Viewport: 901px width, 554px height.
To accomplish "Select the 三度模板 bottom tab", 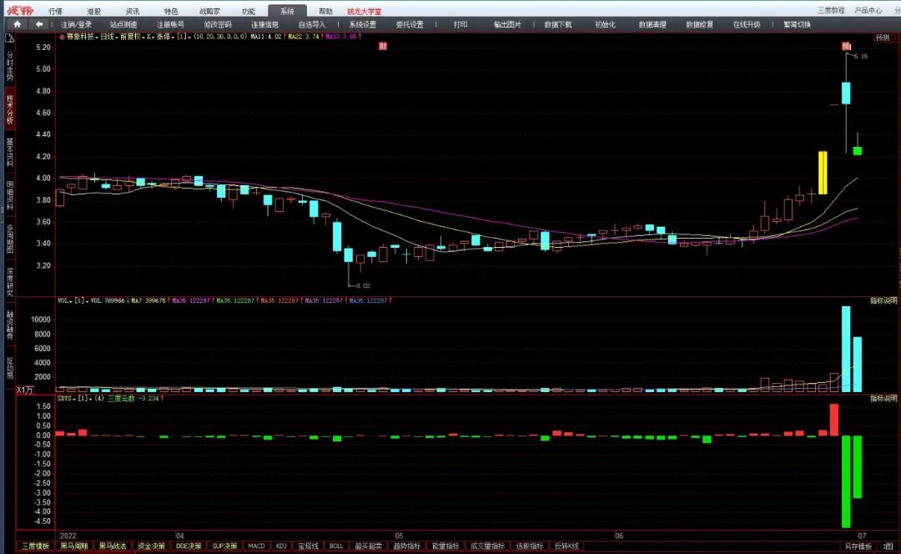I will tap(35, 546).
